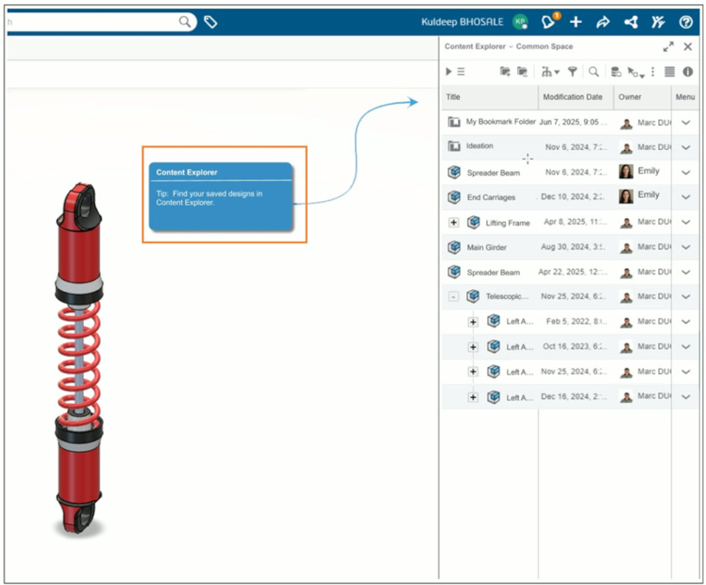Click the tag icon next to the search bar

[210, 21]
